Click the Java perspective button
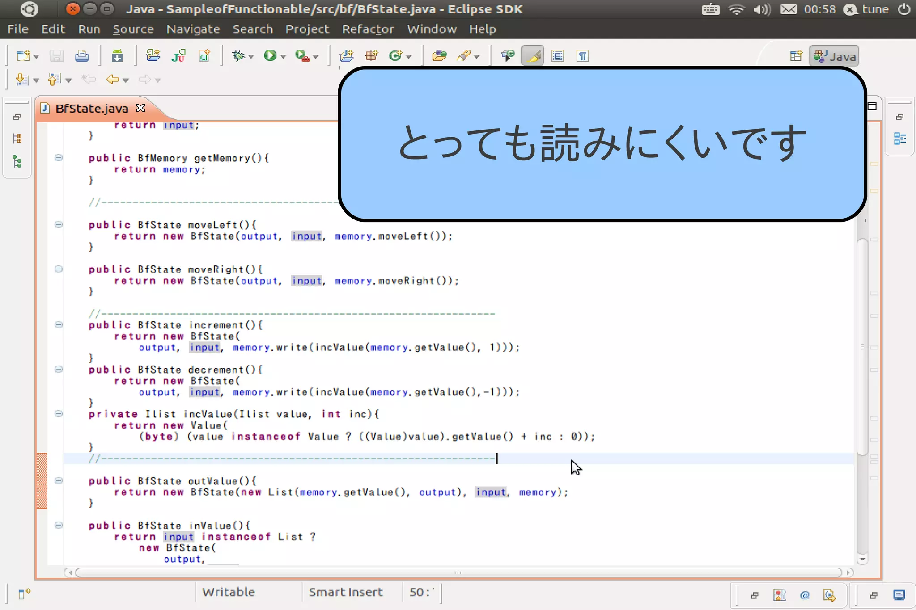 [x=835, y=56]
